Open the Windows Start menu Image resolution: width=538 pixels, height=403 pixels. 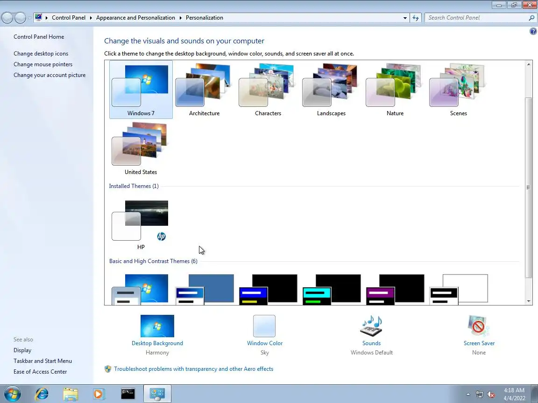[12, 394]
